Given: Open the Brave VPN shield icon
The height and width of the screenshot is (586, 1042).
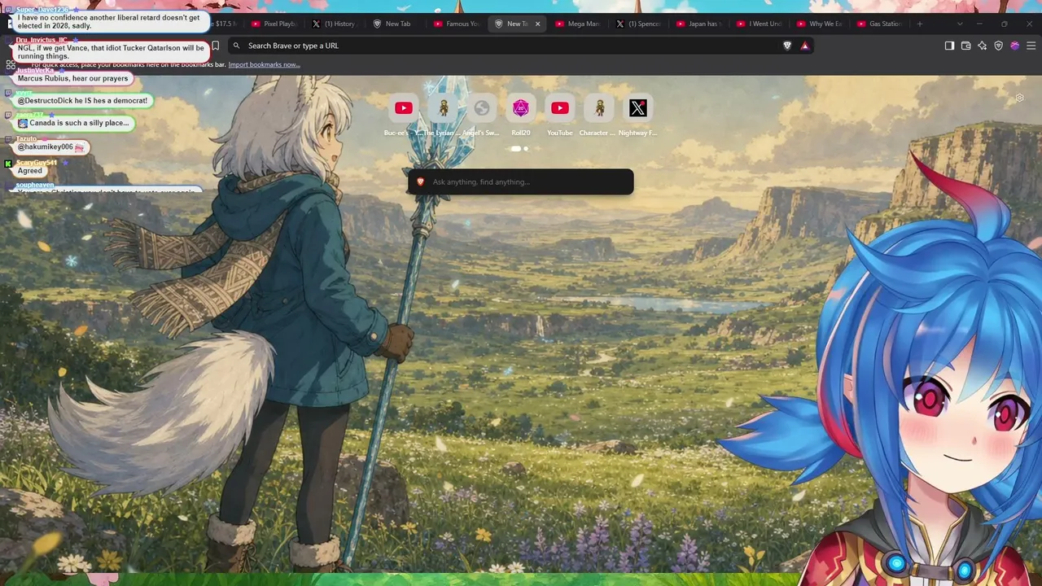Looking at the screenshot, I should [999, 46].
